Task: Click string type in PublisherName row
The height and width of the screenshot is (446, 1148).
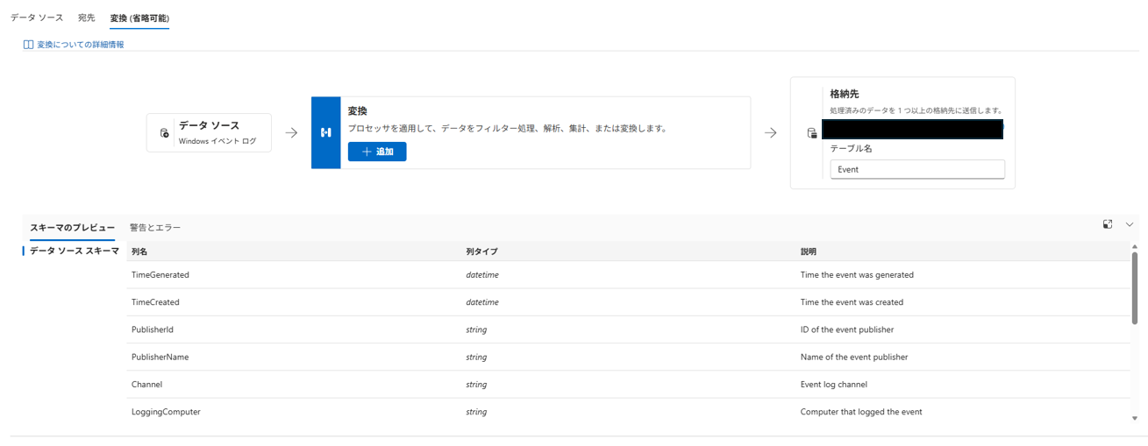Action: coord(476,357)
